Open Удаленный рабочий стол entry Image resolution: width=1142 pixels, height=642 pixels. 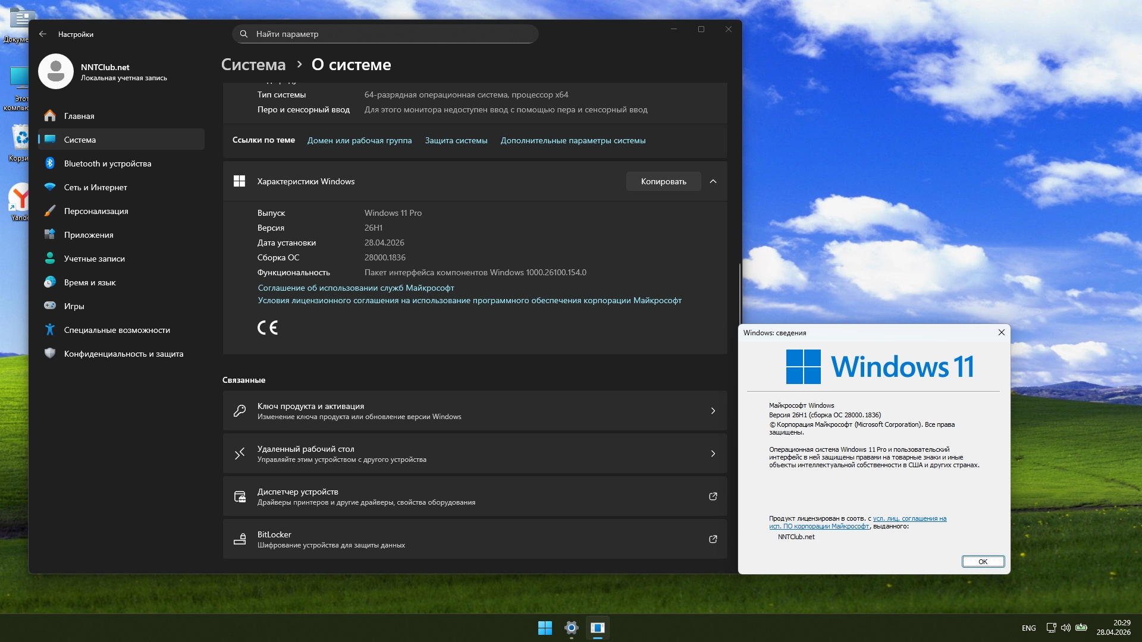coord(475,454)
